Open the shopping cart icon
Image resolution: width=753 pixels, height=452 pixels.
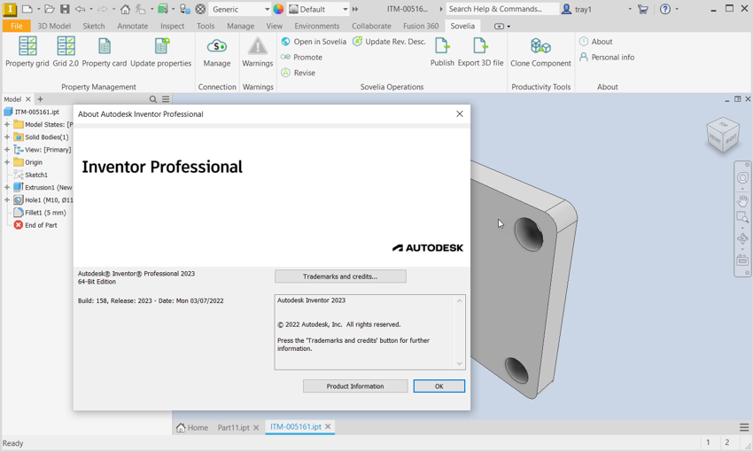coord(643,9)
